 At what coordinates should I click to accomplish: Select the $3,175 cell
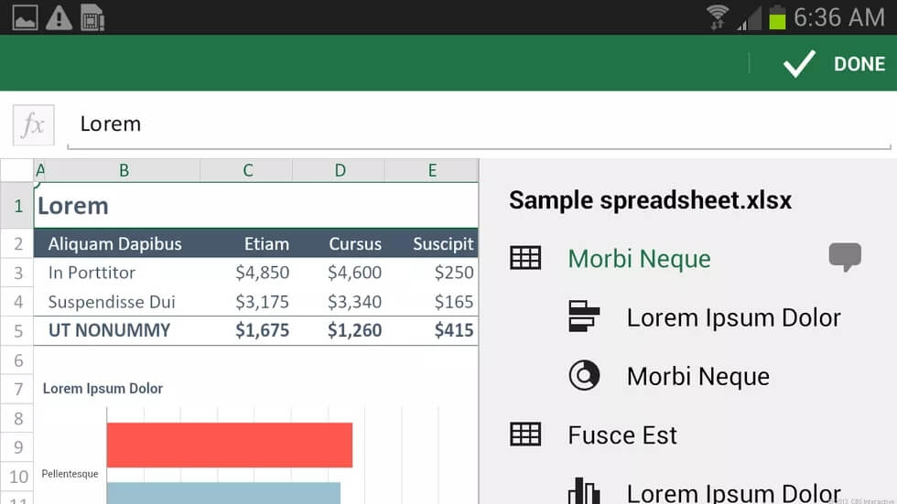pyautogui.click(x=246, y=302)
